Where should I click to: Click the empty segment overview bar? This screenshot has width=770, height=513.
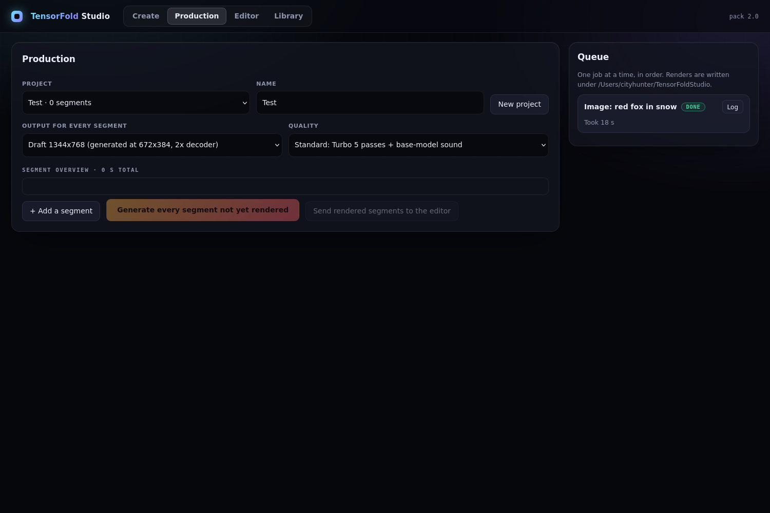coord(285,186)
